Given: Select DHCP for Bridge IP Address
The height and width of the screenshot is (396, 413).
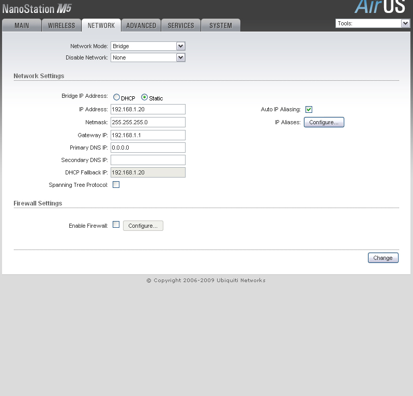Looking at the screenshot, I should 116,97.
